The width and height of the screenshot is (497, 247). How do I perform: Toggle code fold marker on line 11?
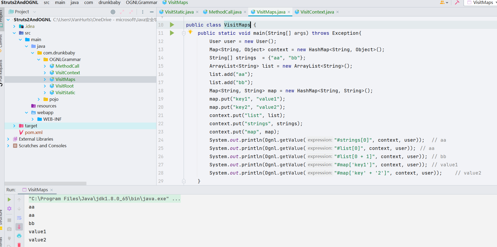click(x=184, y=33)
